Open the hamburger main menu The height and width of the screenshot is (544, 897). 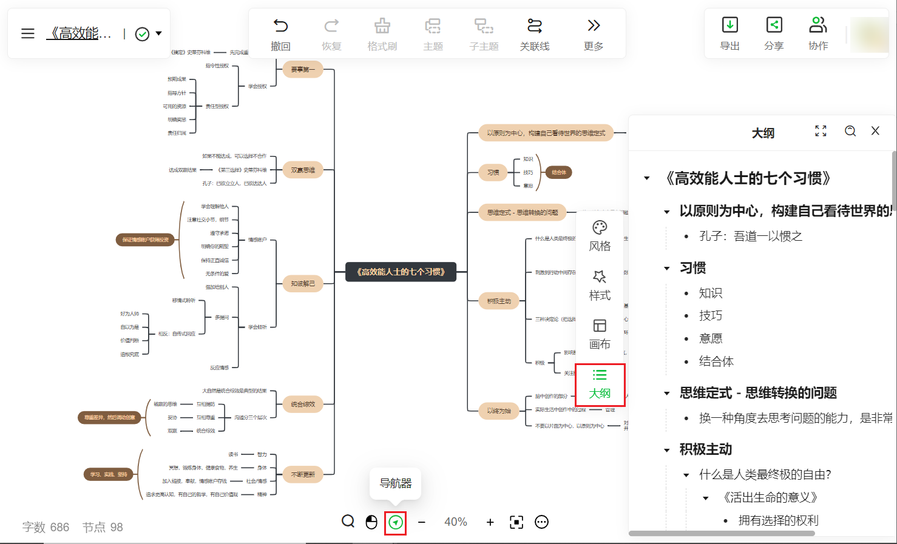coord(28,33)
